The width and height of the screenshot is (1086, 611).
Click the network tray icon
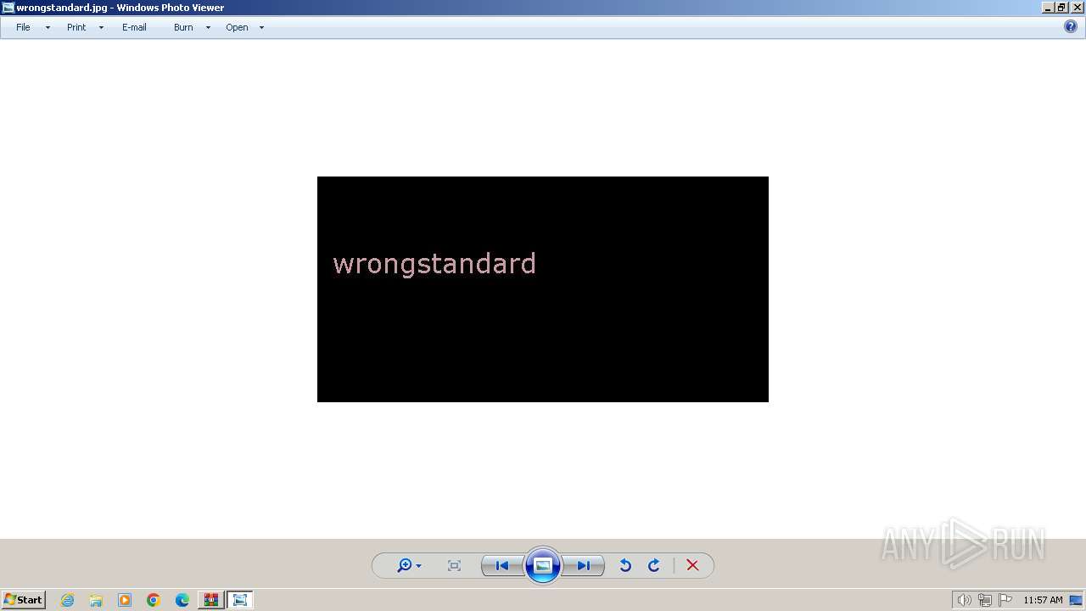(x=985, y=600)
